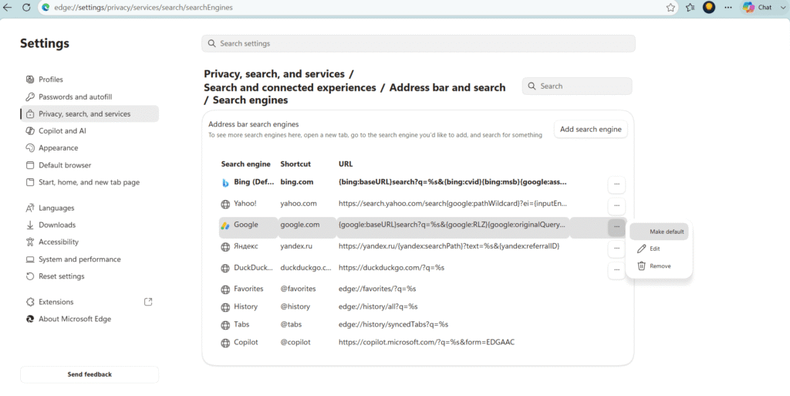Click the search engines Search field
The height and width of the screenshot is (396, 790).
tap(577, 86)
